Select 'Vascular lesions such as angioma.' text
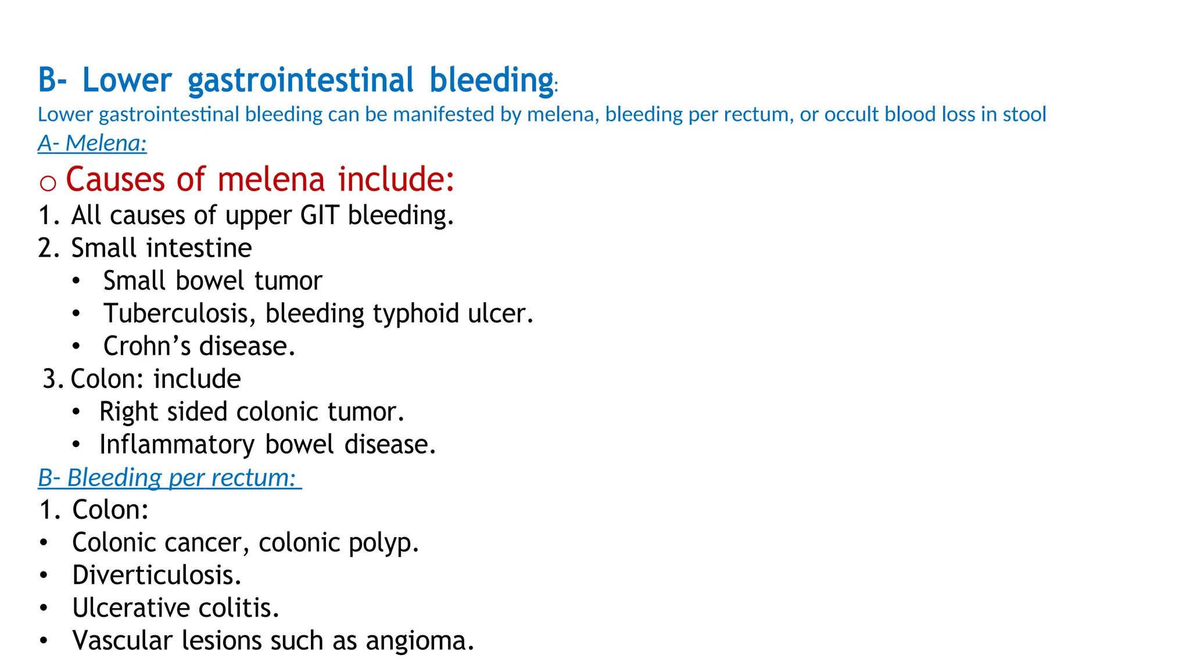This screenshot has width=1190, height=669. 274,641
